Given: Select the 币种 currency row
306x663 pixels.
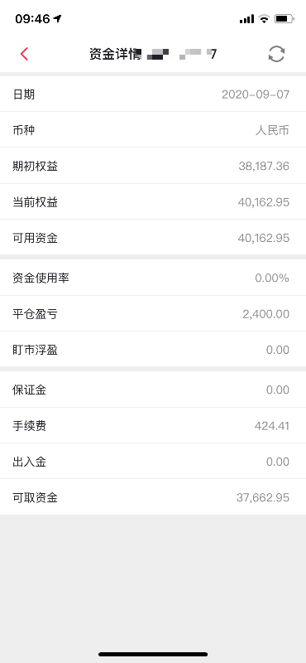Looking at the screenshot, I should coord(153,130).
